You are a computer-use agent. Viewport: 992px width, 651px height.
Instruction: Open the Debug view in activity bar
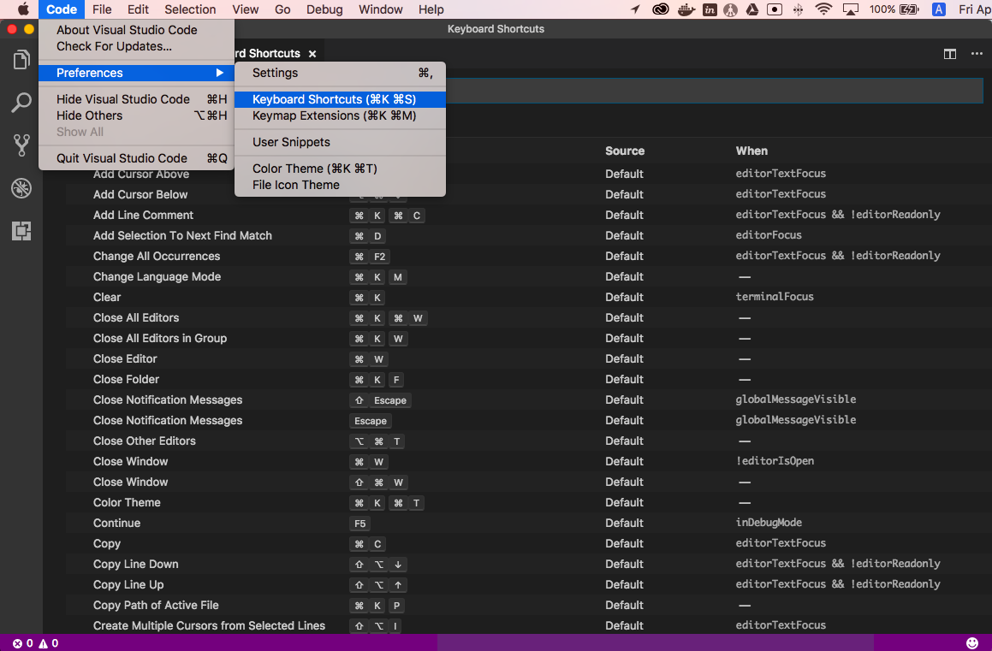tap(21, 188)
